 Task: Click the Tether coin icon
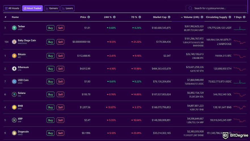tap(14, 28)
